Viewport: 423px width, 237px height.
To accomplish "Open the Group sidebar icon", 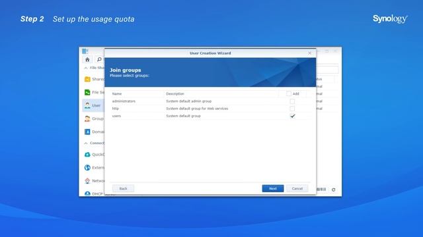I will click(x=87, y=118).
